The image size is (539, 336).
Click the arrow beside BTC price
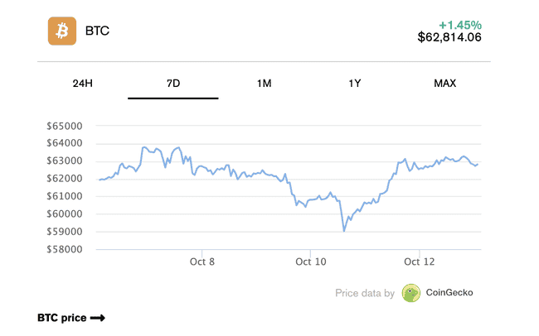pos(97,318)
